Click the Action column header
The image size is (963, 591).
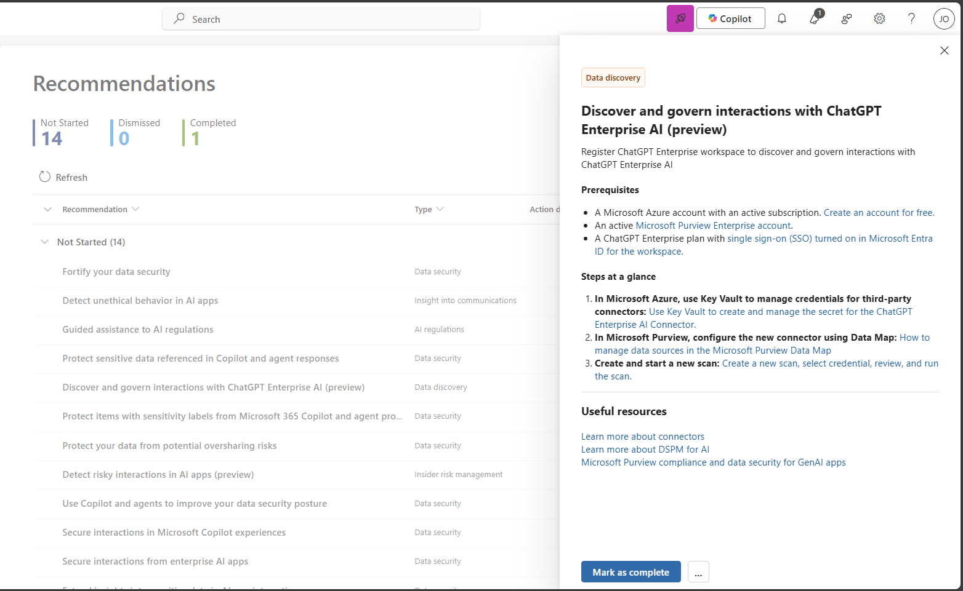(544, 209)
